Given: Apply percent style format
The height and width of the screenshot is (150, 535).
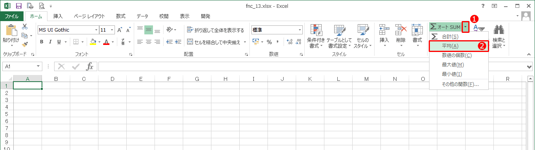Looking at the screenshot, I should click(x=269, y=42).
